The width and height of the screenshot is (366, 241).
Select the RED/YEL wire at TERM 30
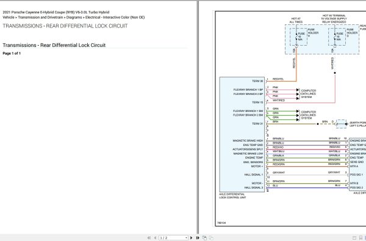coord(281,81)
